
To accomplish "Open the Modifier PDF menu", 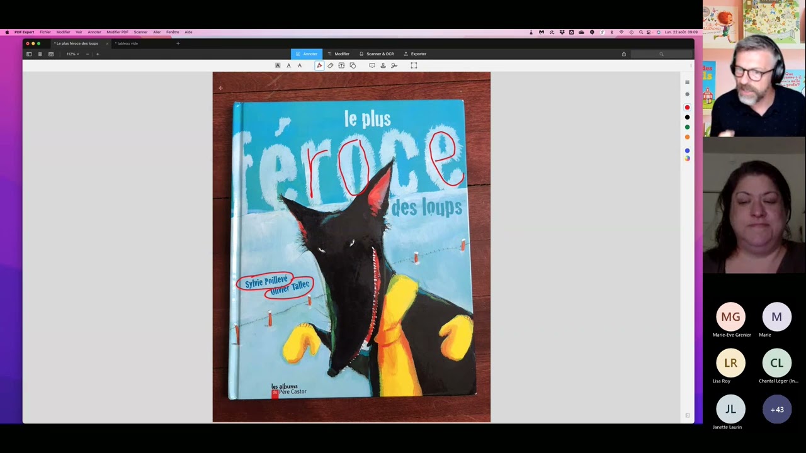I will (117, 32).
